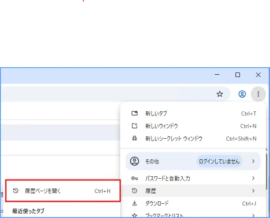Click the bookmark star icon in address bar
The image size is (270, 218).
[220, 94]
